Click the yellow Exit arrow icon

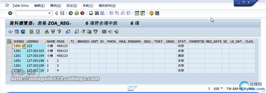(77, 13)
